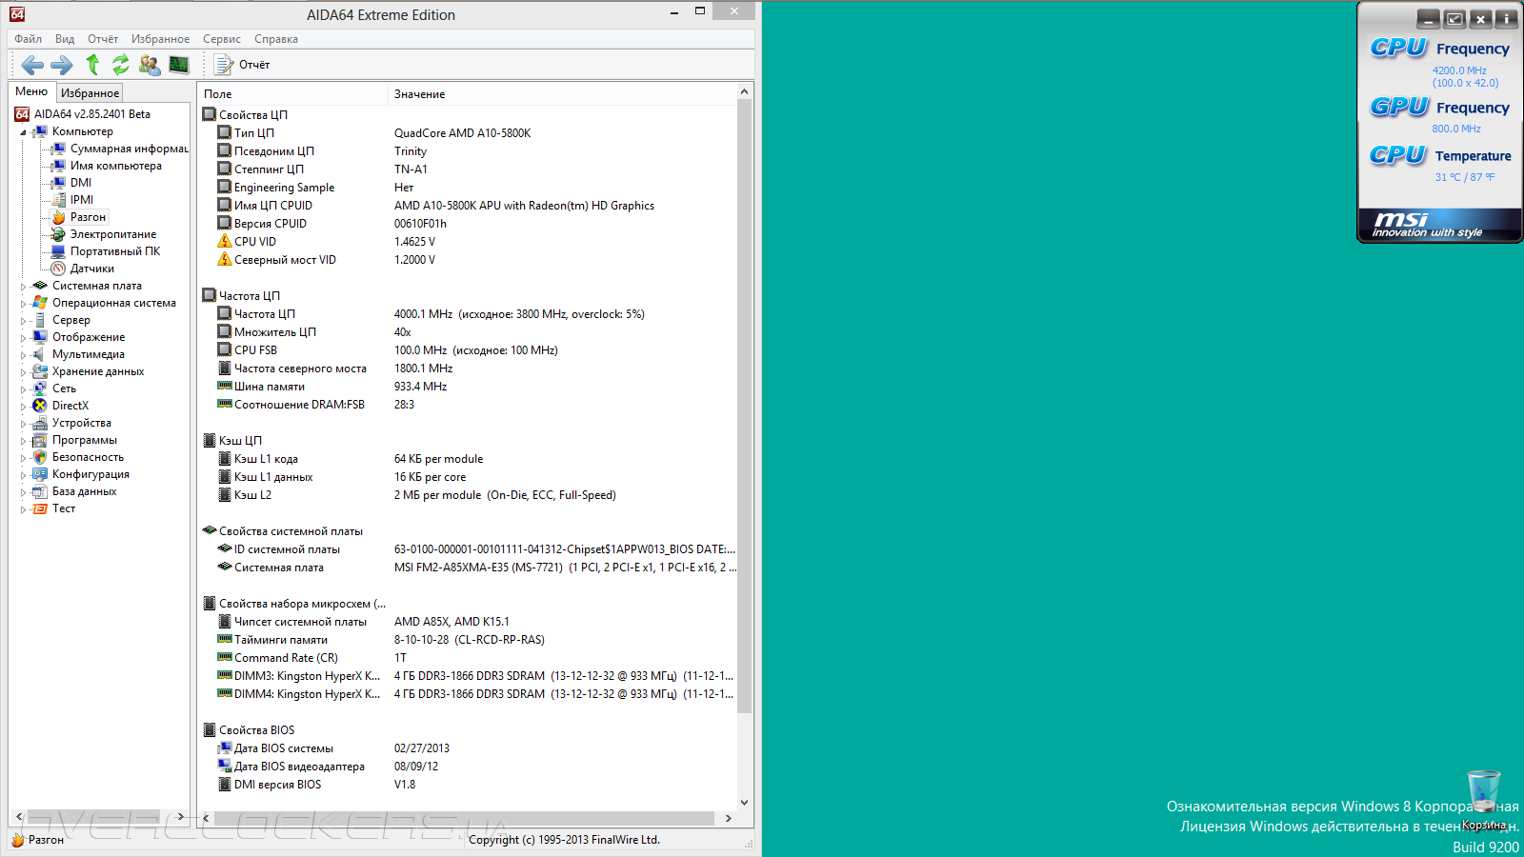Open the Recycle Bin on desktop

pyautogui.click(x=1484, y=802)
